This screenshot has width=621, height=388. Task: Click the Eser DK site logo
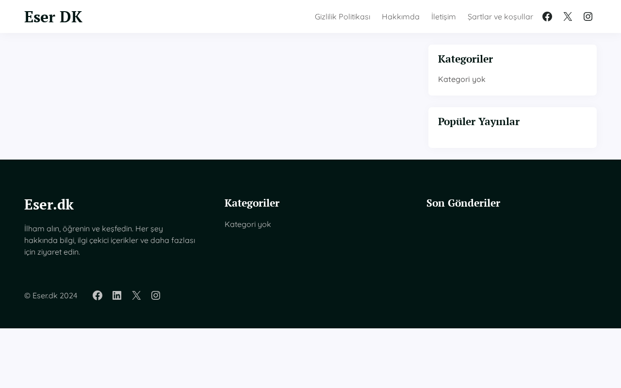[53, 17]
